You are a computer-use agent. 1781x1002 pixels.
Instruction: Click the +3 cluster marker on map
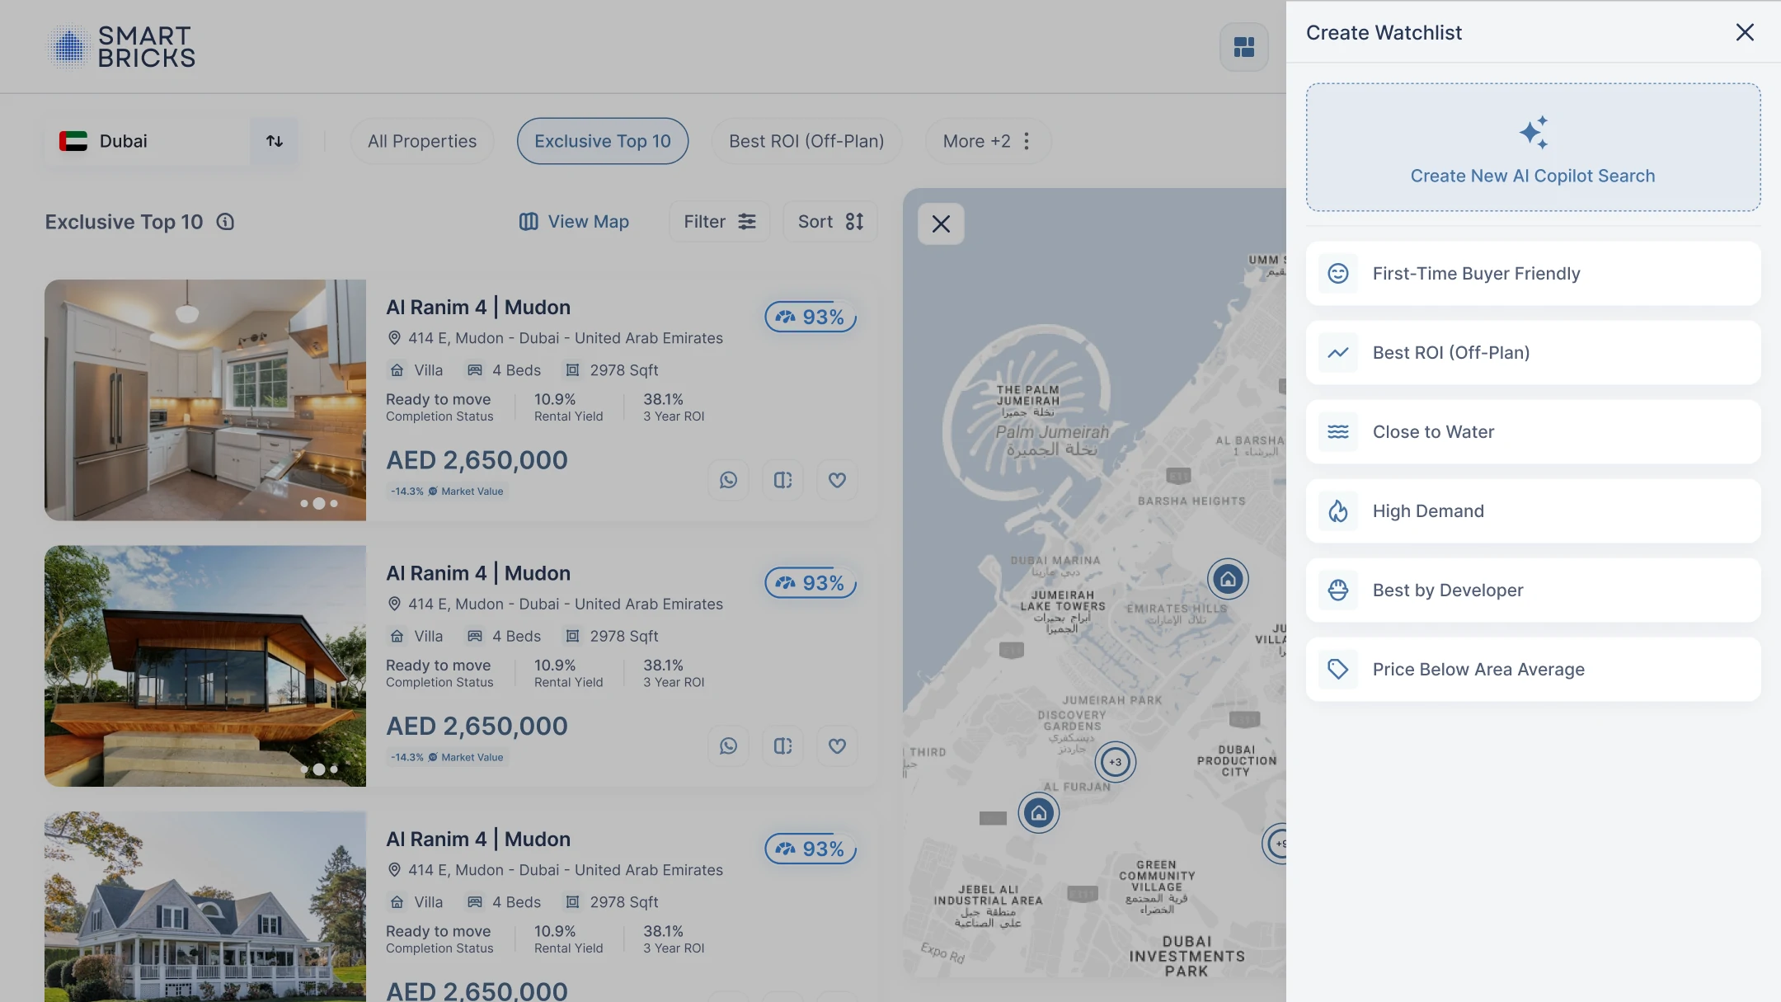click(x=1116, y=762)
